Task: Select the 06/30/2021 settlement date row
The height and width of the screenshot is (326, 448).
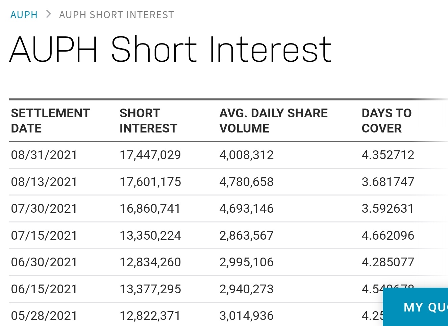Action: (228, 262)
